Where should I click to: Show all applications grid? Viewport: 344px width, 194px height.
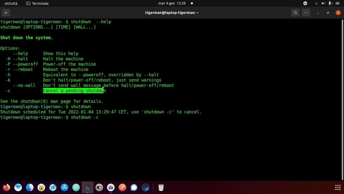338,188
